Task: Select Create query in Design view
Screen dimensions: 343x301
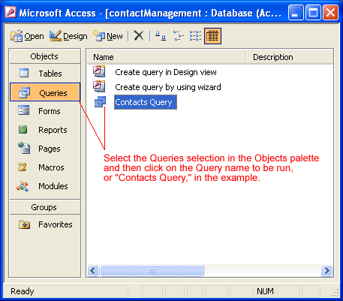Action: 166,72
